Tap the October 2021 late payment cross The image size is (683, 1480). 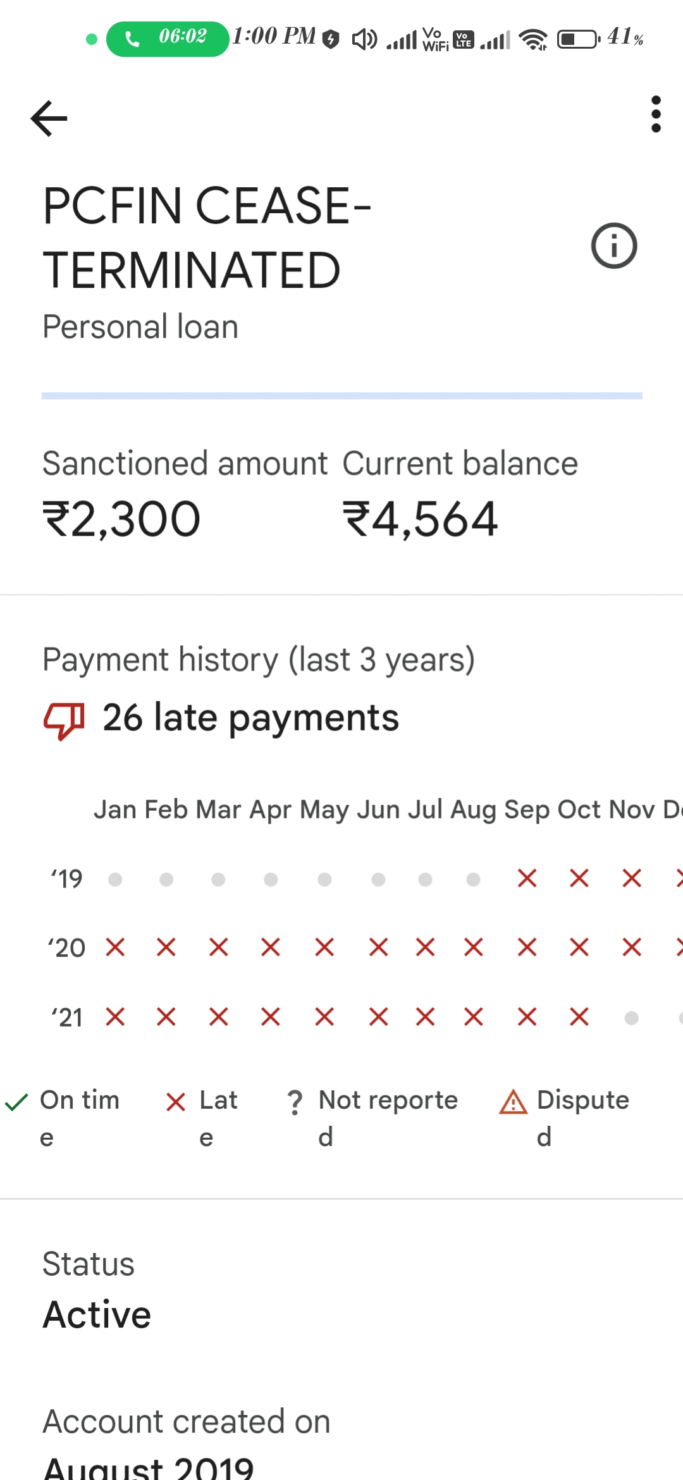click(579, 1017)
